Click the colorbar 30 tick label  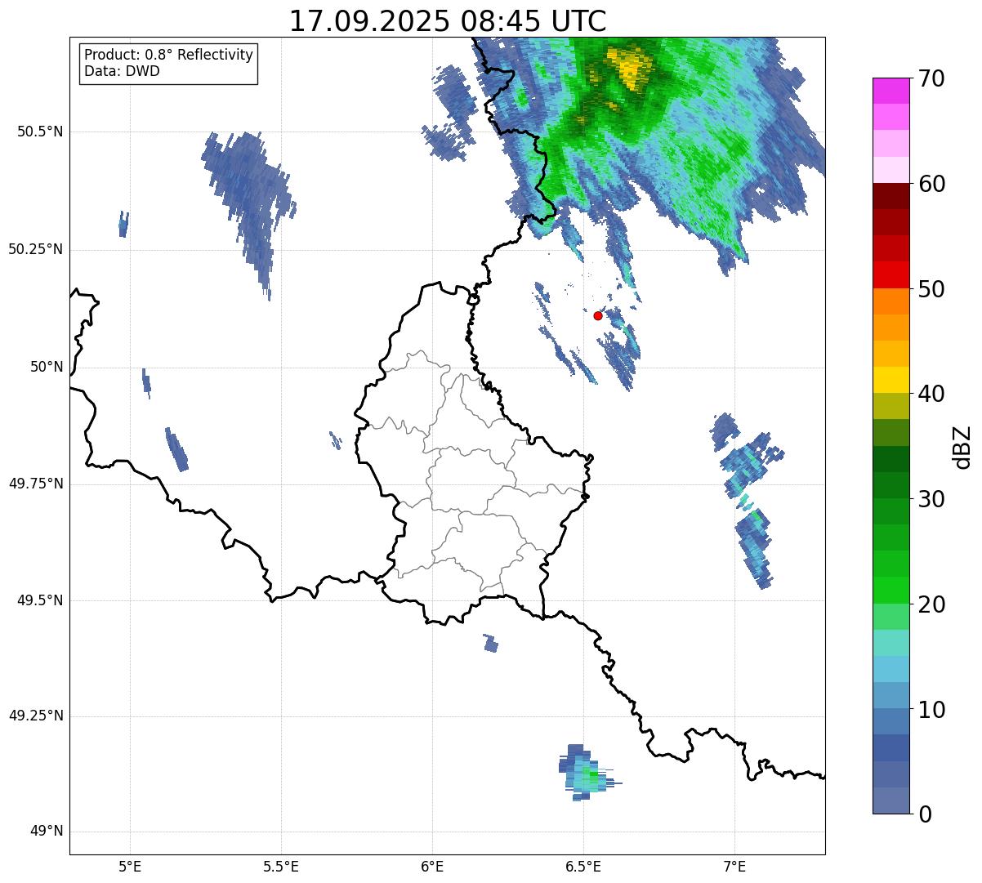click(x=931, y=500)
